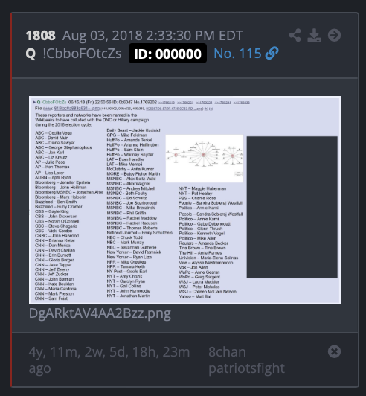This screenshot has width=366, height=396.
Task: Open the embedded reporters list screenshot
Action: pos(185,200)
